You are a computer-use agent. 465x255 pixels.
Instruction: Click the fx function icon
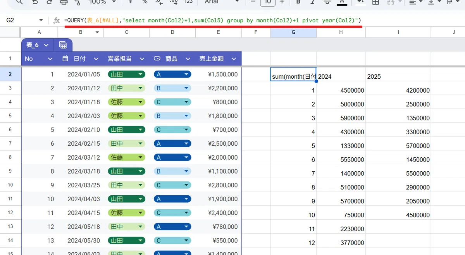pos(57,20)
